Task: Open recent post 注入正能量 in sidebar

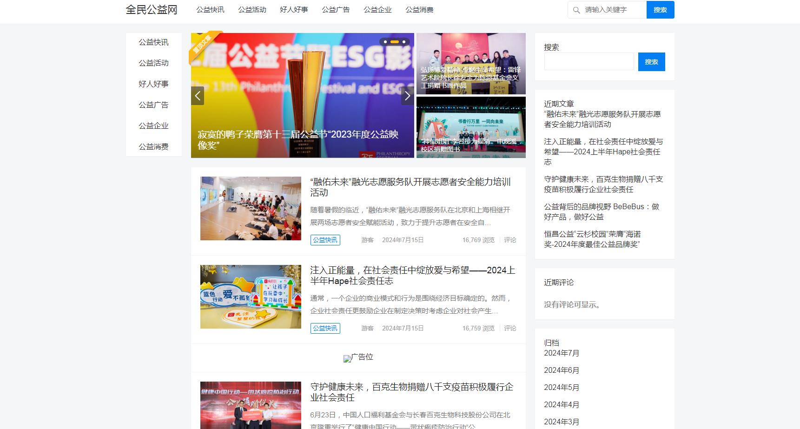Action: click(603, 152)
